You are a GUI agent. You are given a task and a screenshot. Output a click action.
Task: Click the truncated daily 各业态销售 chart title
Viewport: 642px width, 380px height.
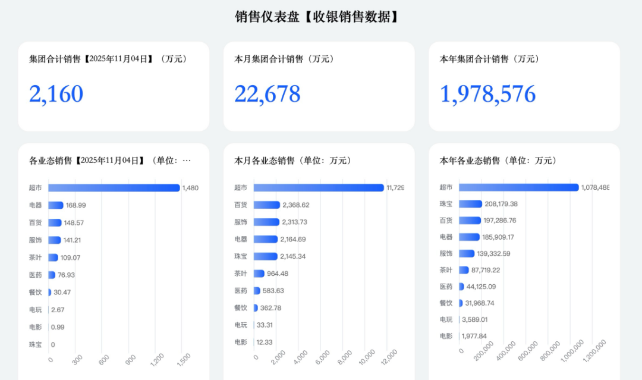110,161
